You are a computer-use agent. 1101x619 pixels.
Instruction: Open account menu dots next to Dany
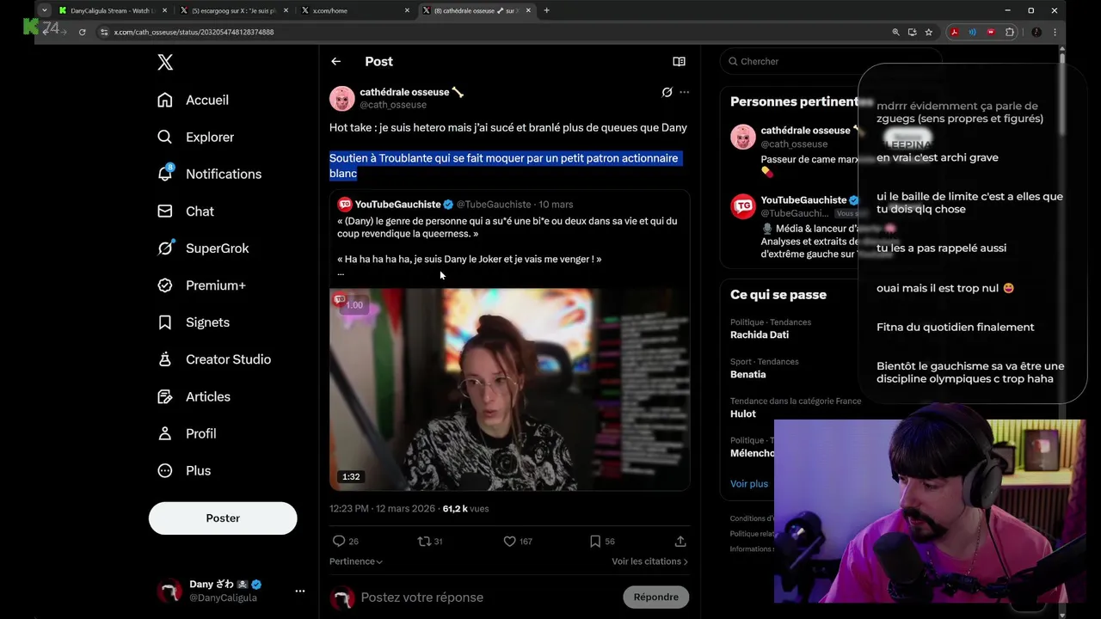point(299,591)
